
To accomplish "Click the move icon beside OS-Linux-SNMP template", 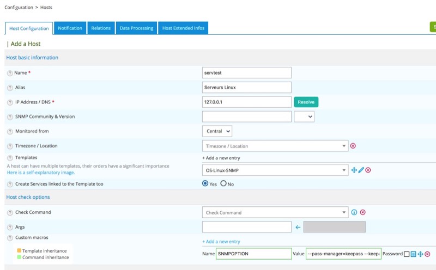I will pos(354,170).
